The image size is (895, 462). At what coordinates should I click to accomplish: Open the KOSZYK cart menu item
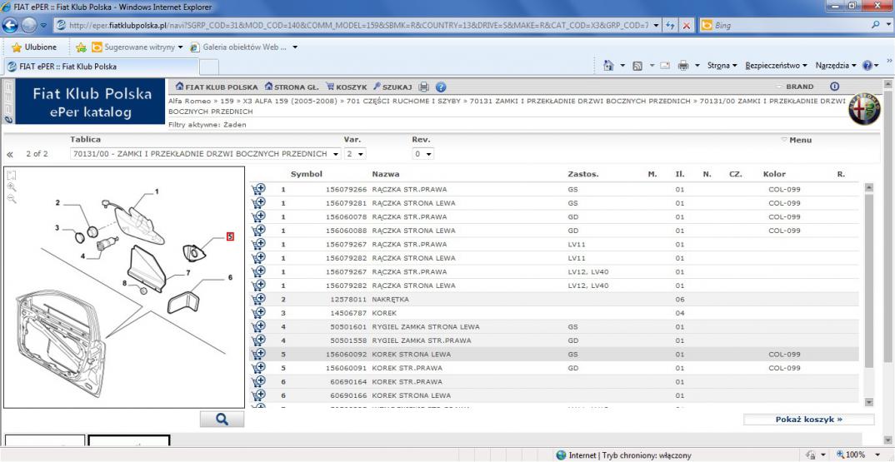(344, 87)
